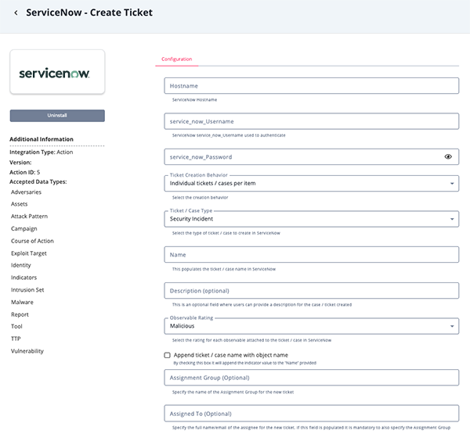Focus the Assignment Group (Optional) field
Screen dimensions: 470x434
click(x=311, y=378)
